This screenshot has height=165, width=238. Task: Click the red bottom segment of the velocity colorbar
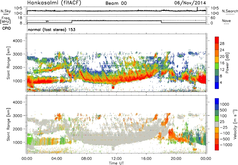[x=217, y=147]
